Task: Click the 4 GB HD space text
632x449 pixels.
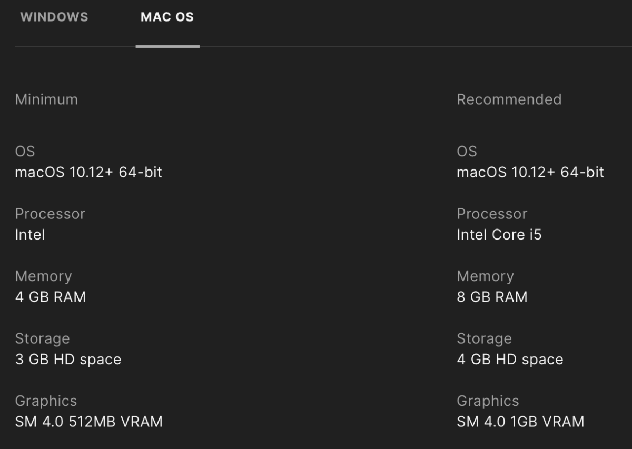Action: point(510,360)
